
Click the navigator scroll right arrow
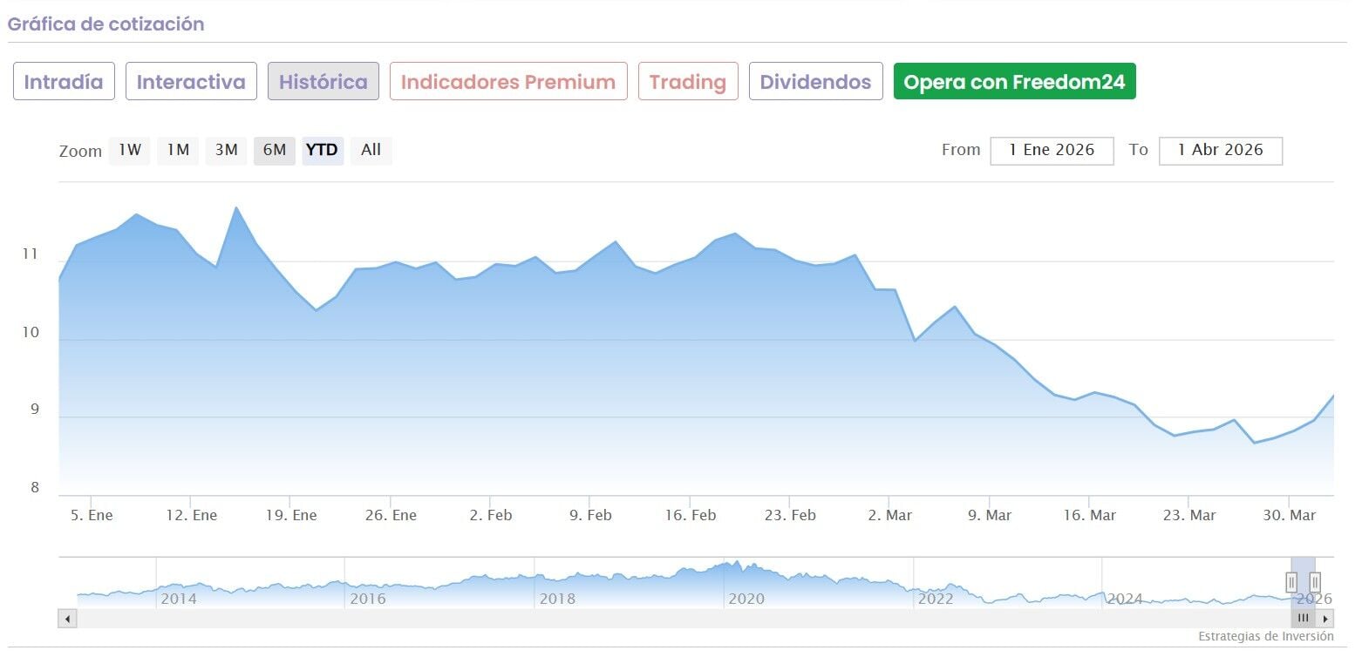pyautogui.click(x=1325, y=619)
